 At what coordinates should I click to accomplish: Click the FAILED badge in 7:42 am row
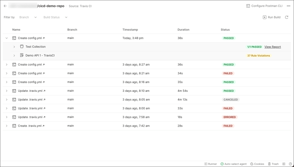[228, 126]
